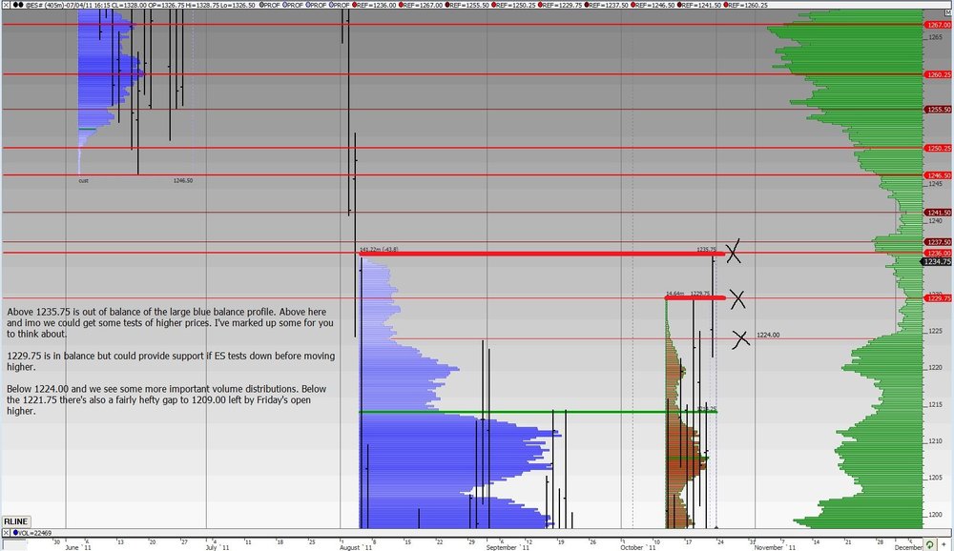
Task: Select the REF=1250.25 indicator in the header
Action: coord(514,5)
